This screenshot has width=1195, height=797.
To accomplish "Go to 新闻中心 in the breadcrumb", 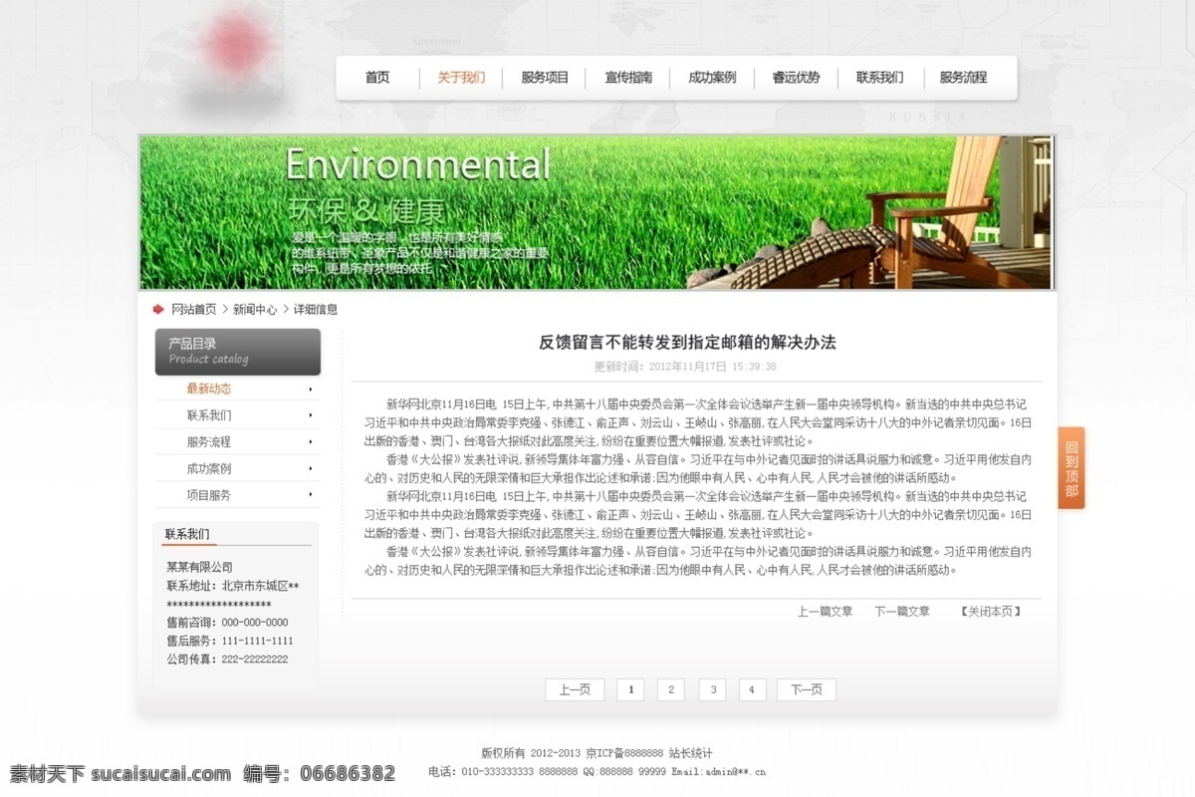I will point(255,310).
